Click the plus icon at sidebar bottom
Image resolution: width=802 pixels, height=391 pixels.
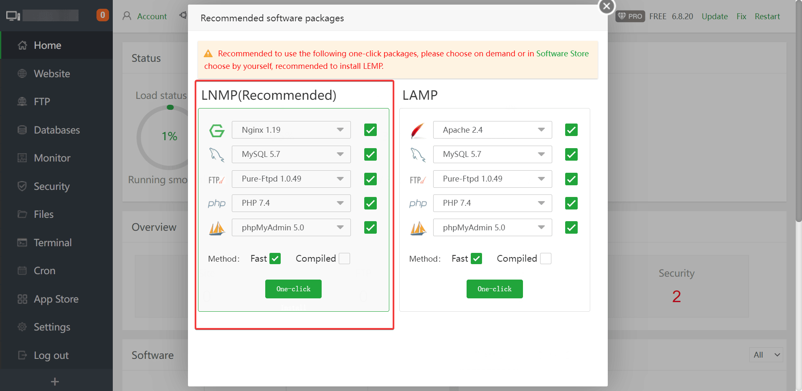pos(55,381)
